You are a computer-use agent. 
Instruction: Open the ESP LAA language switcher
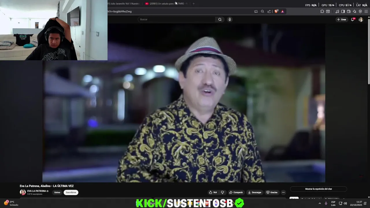[333, 203]
